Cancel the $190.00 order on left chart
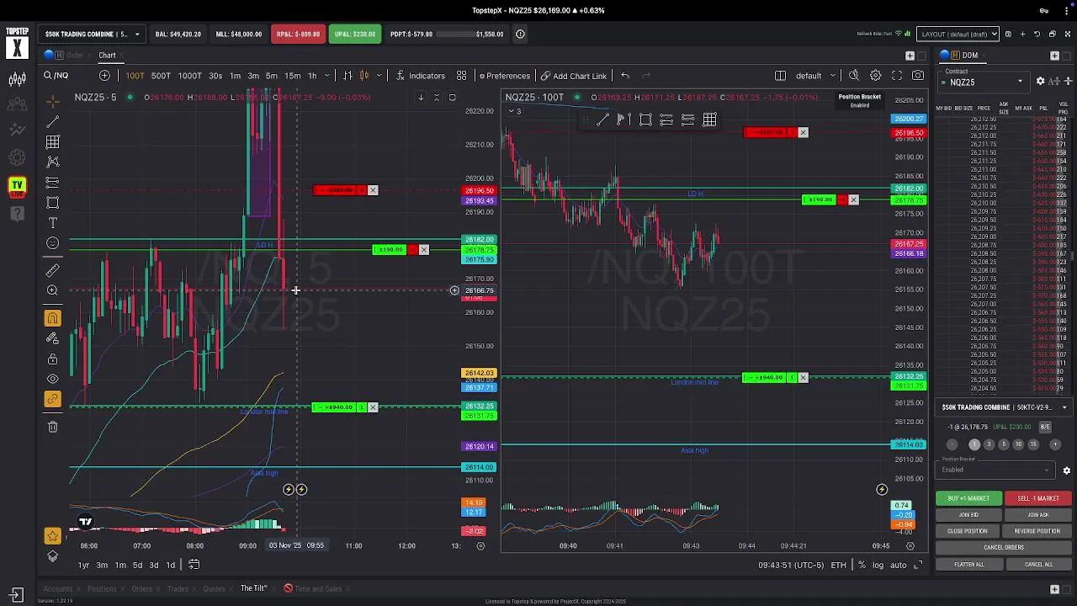 click(423, 250)
